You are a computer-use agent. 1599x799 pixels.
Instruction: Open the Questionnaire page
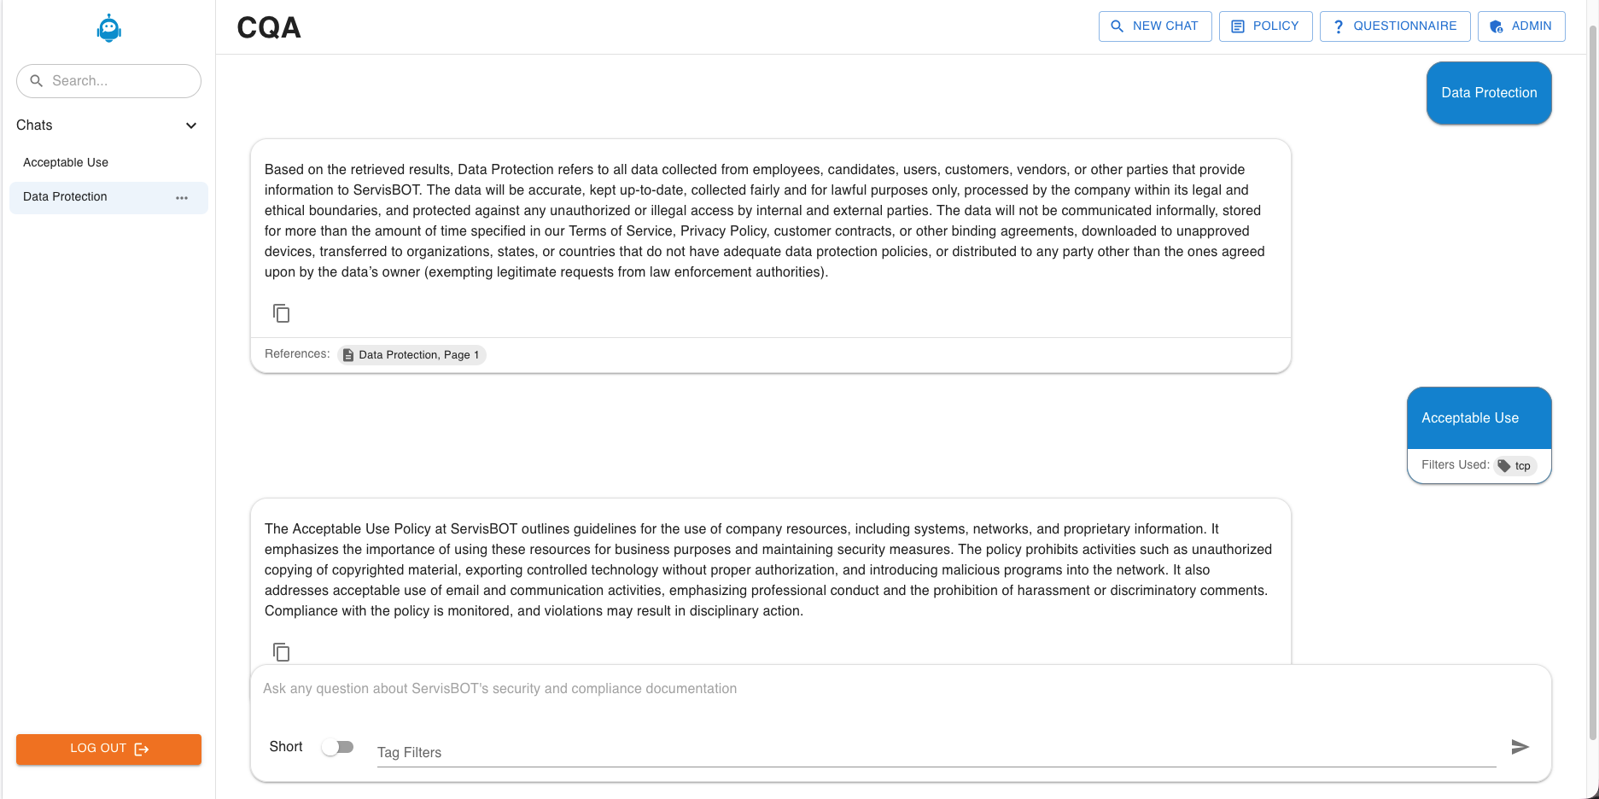point(1394,26)
